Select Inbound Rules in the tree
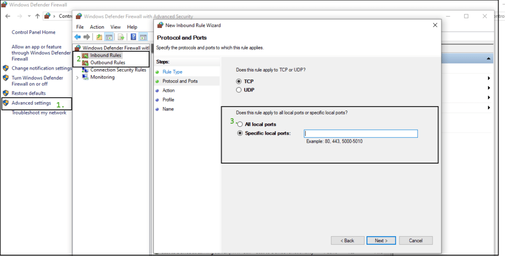Image resolution: width=505 pixels, height=256 pixels. pyautogui.click(x=106, y=55)
